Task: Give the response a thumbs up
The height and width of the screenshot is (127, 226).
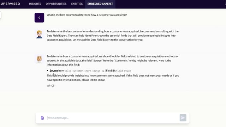Action: [x=49, y=86]
